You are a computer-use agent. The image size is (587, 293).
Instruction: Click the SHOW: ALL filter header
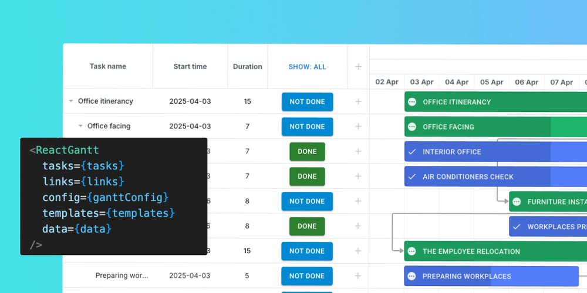[308, 67]
